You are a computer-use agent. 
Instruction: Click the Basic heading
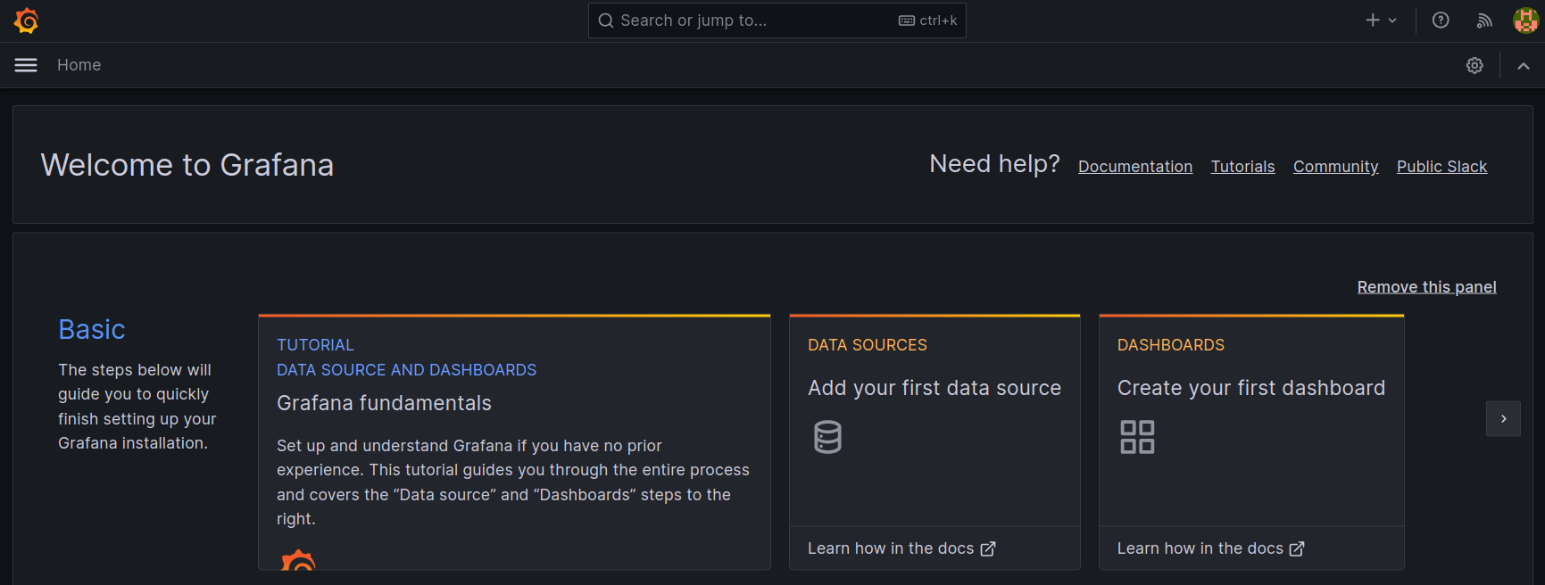tap(92, 329)
